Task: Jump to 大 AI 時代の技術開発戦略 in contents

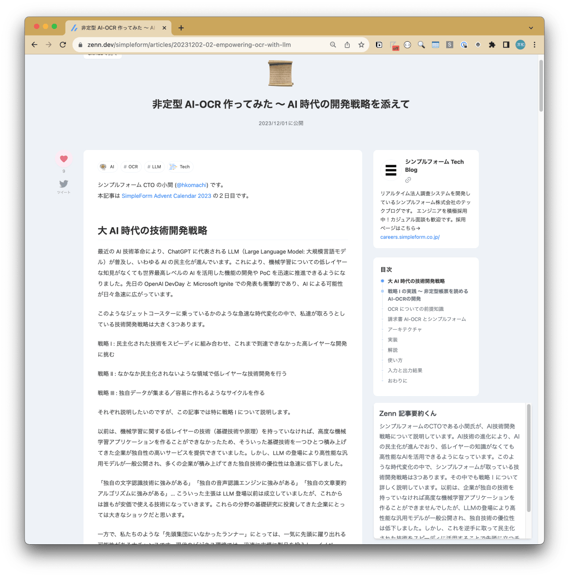Action: click(x=416, y=281)
